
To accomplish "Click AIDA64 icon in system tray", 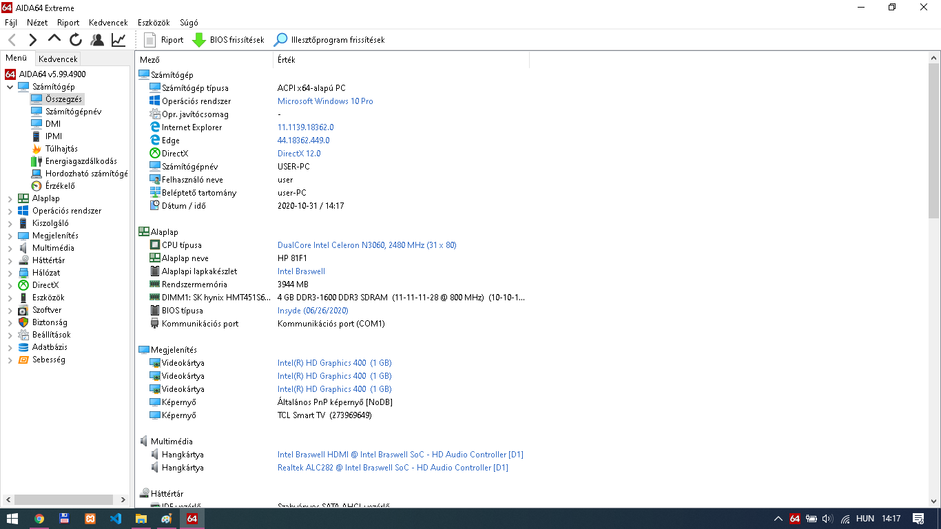I will (x=794, y=519).
